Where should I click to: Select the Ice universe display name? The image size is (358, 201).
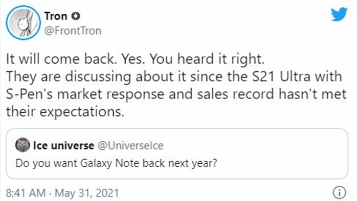coord(63,145)
